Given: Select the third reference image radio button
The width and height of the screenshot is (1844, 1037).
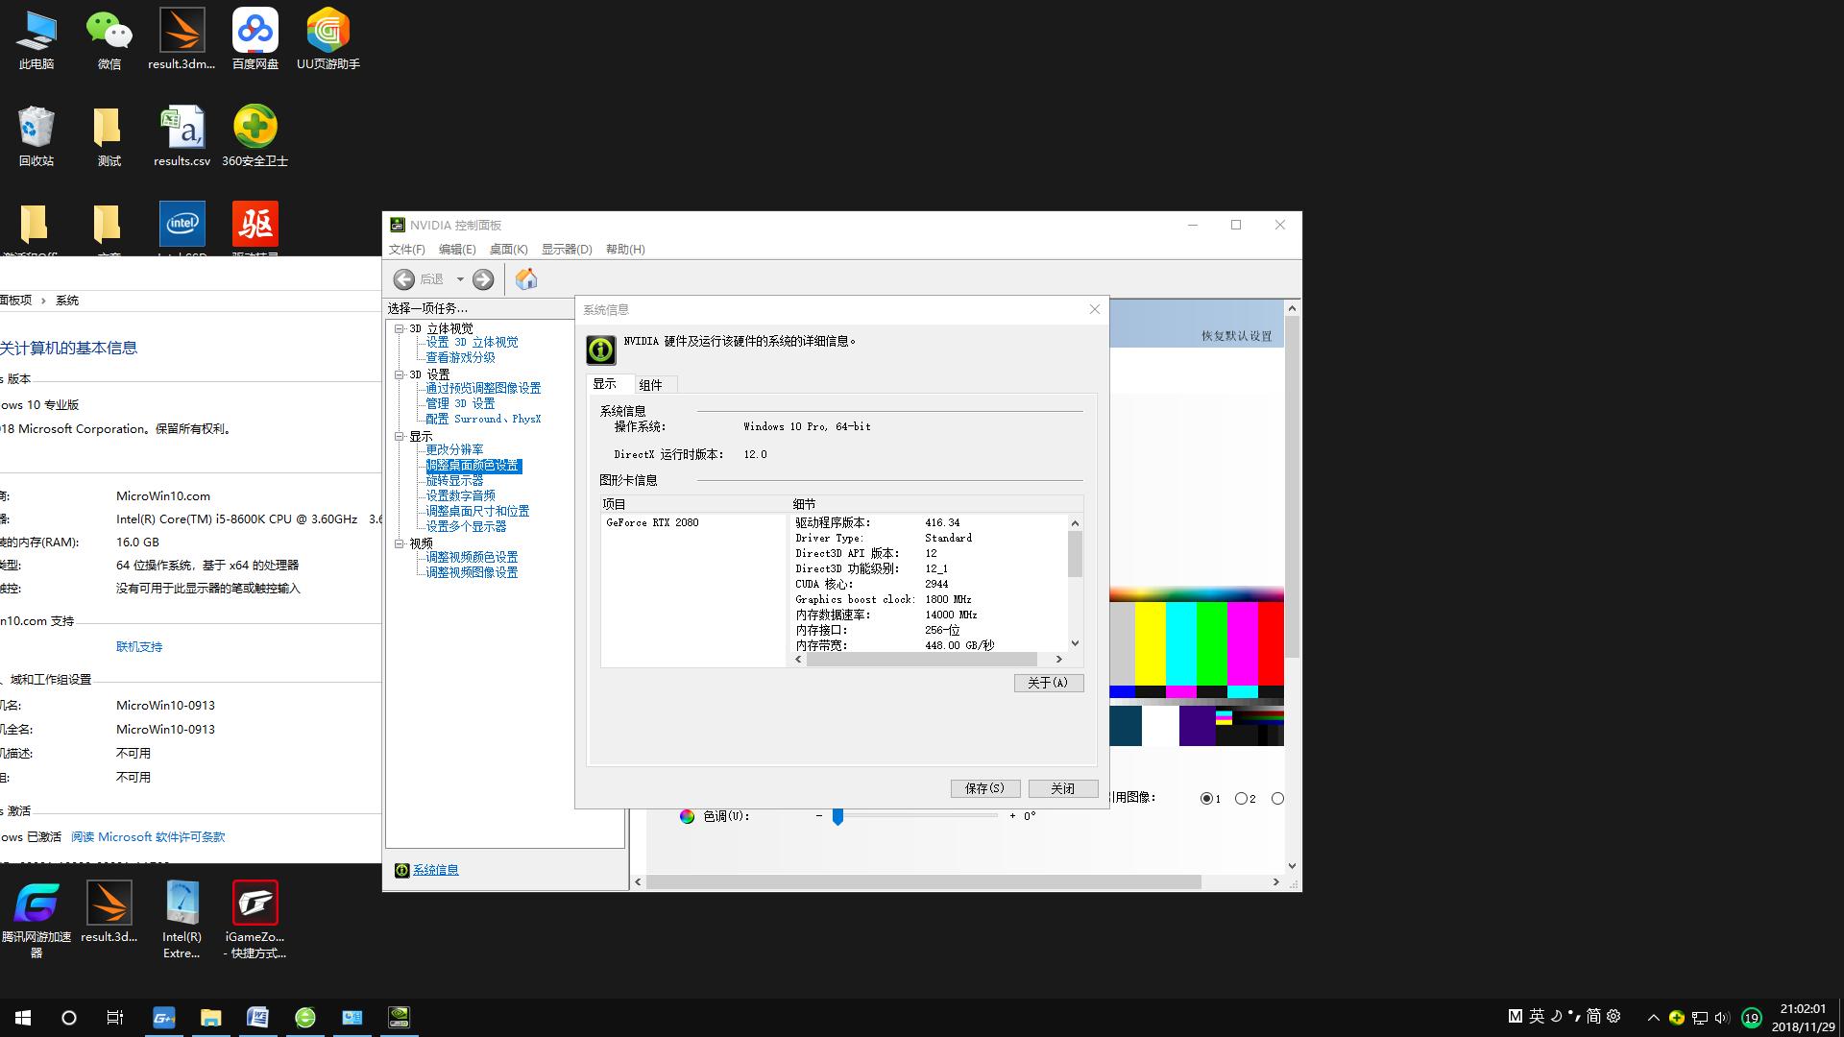Looking at the screenshot, I should click(1277, 799).
